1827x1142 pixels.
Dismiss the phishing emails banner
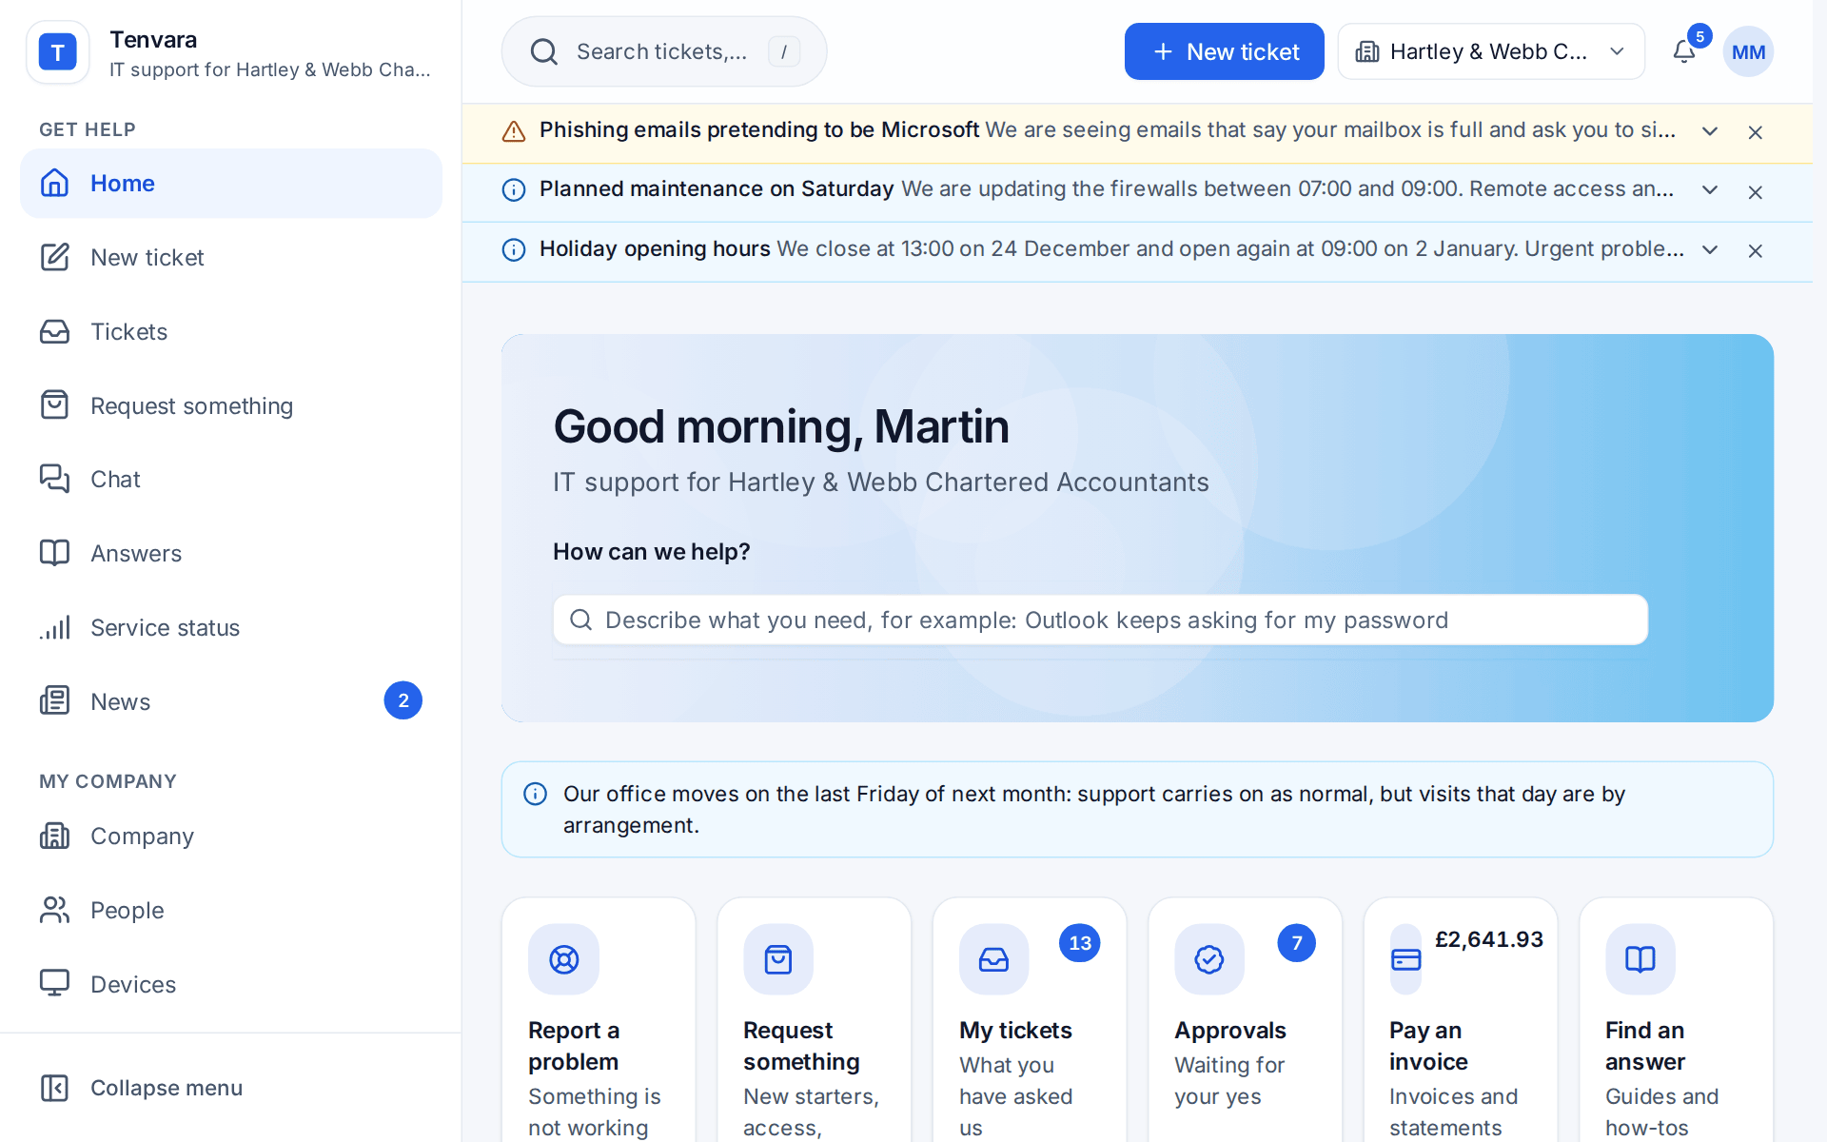click(1756, 132)
